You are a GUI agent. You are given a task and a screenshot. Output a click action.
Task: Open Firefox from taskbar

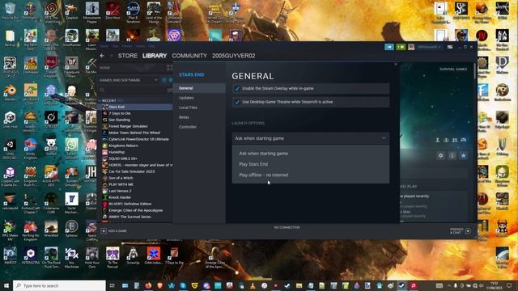[x=148, y=285]
